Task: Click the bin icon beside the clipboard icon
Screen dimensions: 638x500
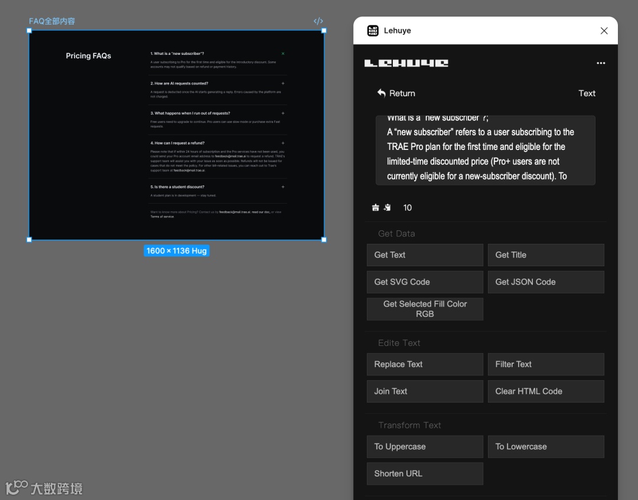Action: [x=376, y=208]
